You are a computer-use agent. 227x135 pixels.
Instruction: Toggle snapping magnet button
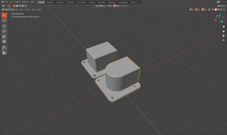[x=114, y=6]
